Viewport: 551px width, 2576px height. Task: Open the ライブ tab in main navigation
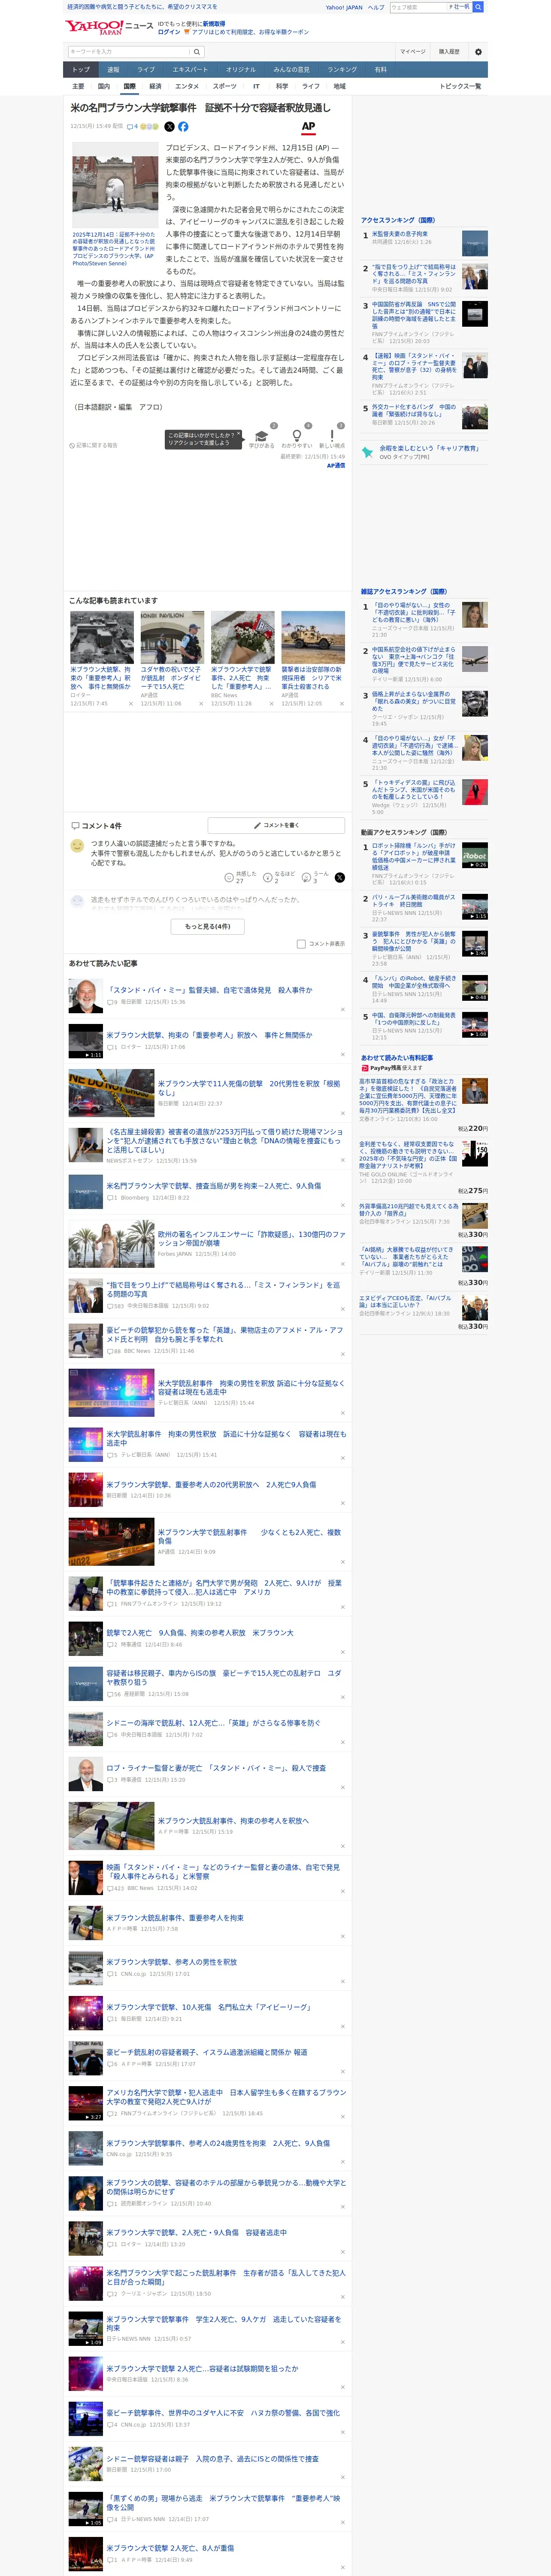[x=146, y=69]
